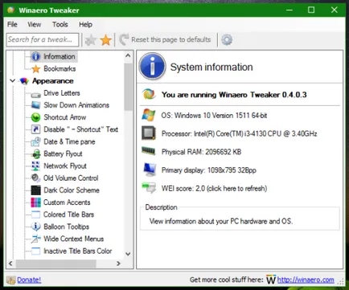Select the Shortcut Arrow tweak
This screenshot has width=349, height=290.
point(65,117)
